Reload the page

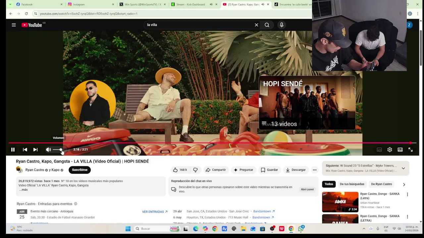click(26, 14)
